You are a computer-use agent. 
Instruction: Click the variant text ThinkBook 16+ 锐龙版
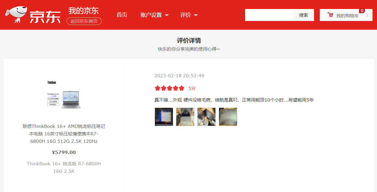click(64, 167)
